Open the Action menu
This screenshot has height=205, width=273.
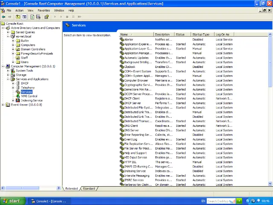click(x=19, y=10)
